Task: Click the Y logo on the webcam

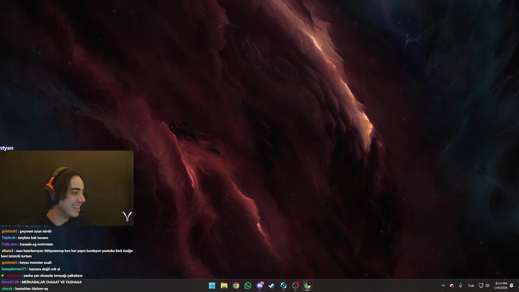Action: tap(127, 217)
